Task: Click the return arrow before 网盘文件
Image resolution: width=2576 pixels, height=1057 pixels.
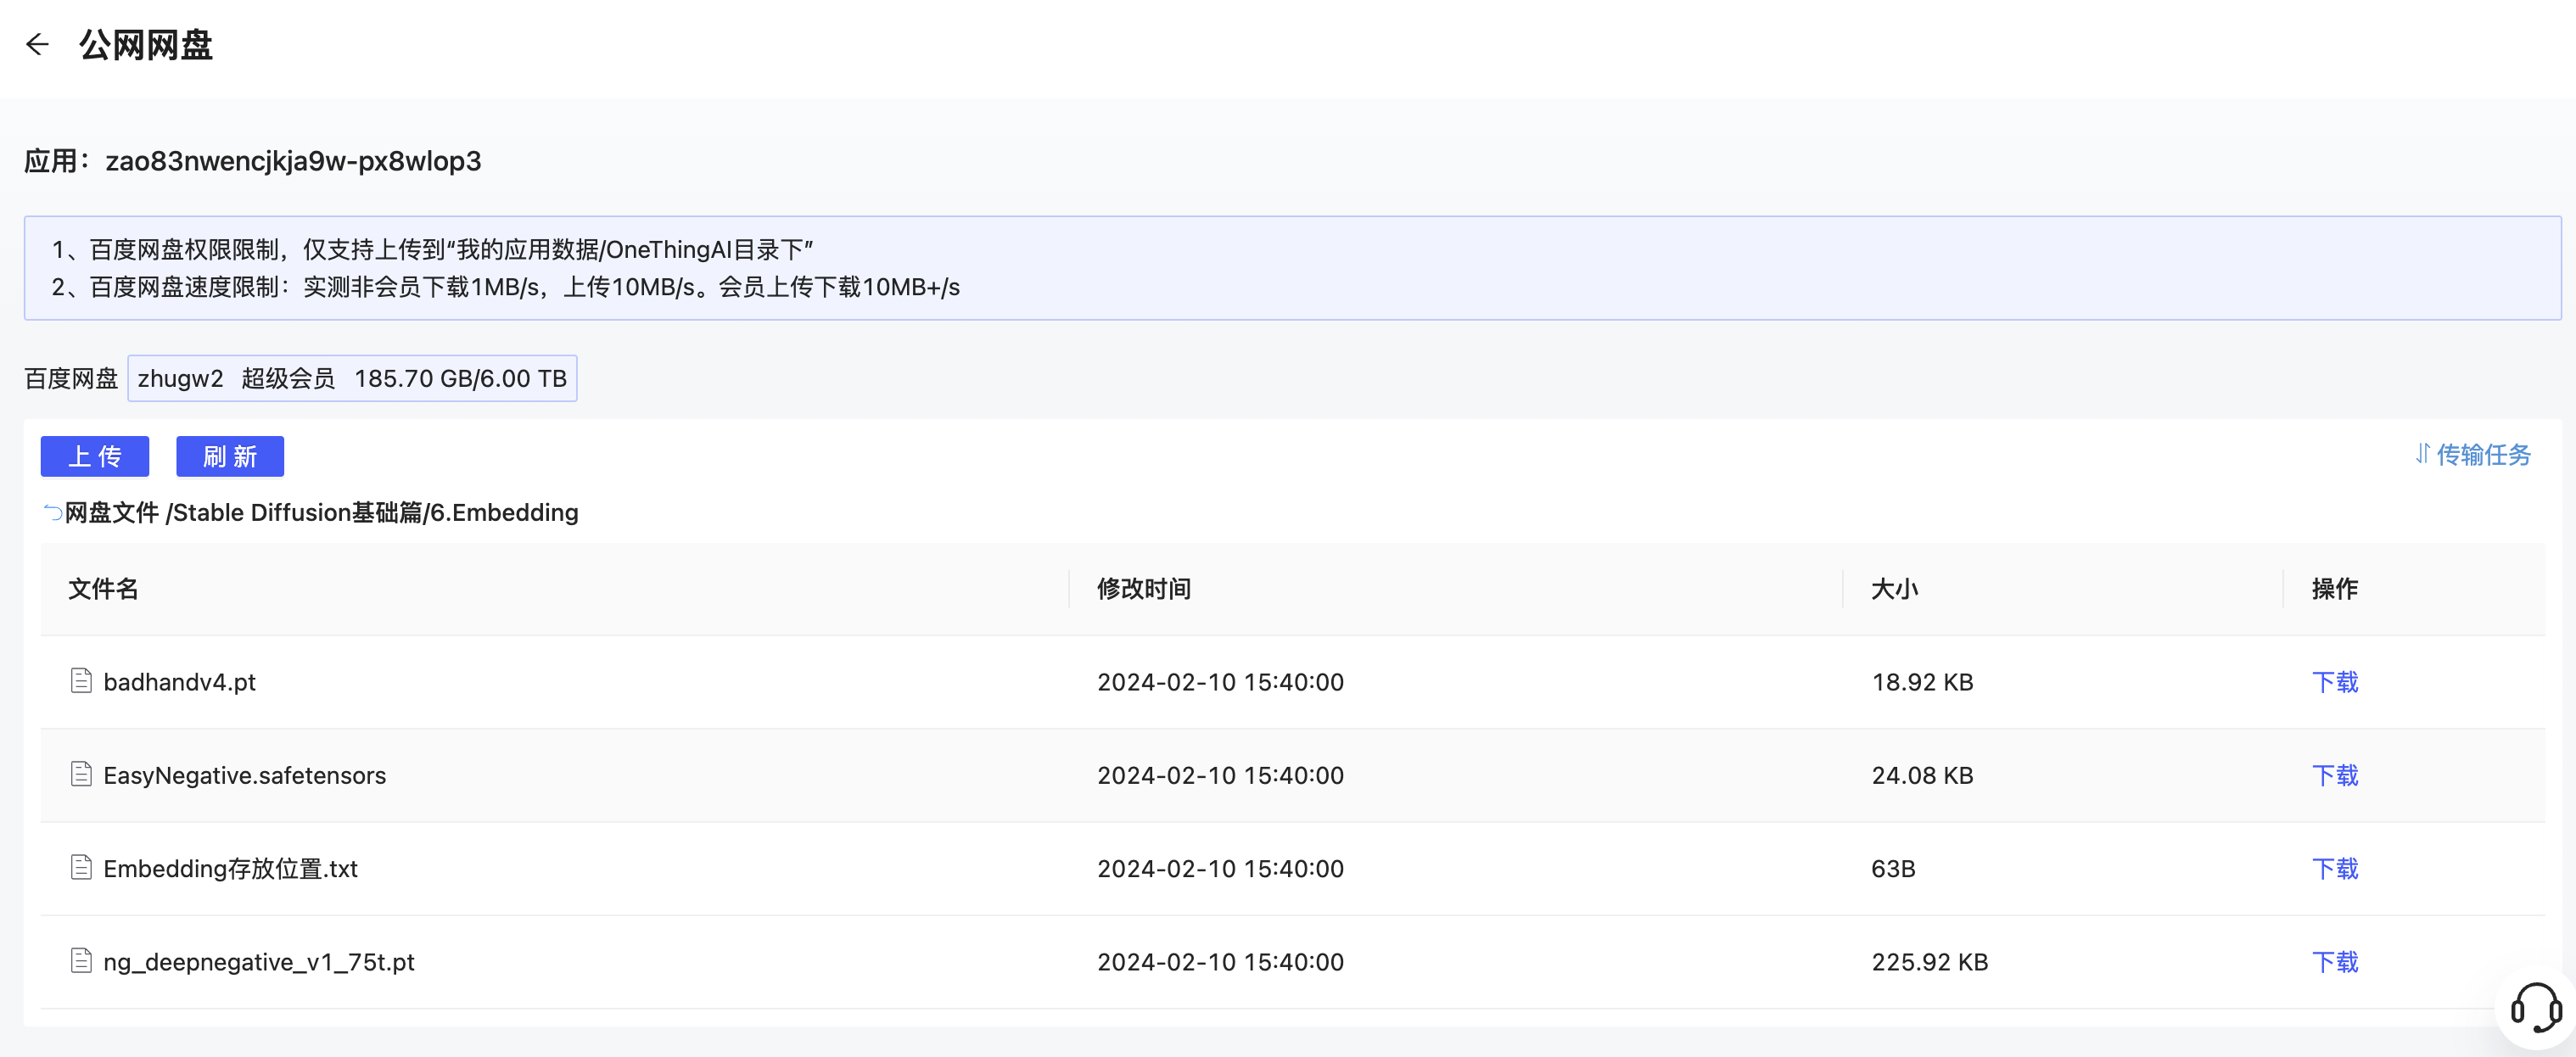Action: 52,513
